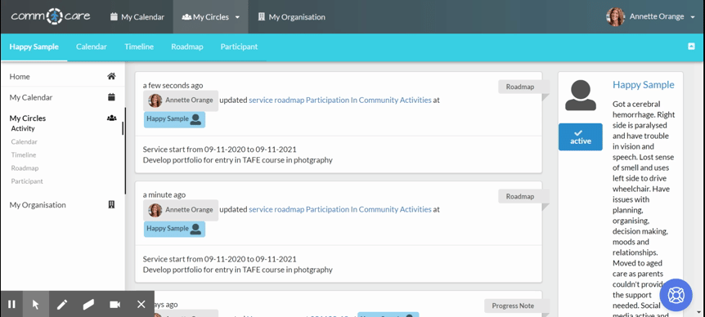This screenshot has width=705, height=317.
Task: Click the Happy Sample profile name link
Action: click(644, 85)
